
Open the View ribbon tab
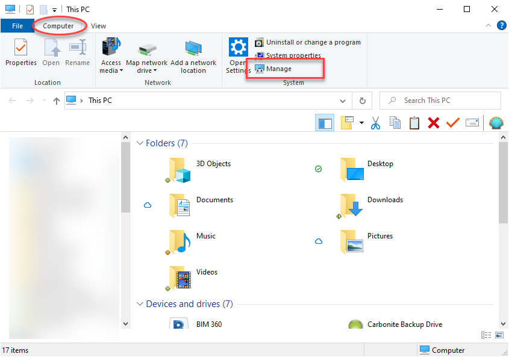point(98,26)
